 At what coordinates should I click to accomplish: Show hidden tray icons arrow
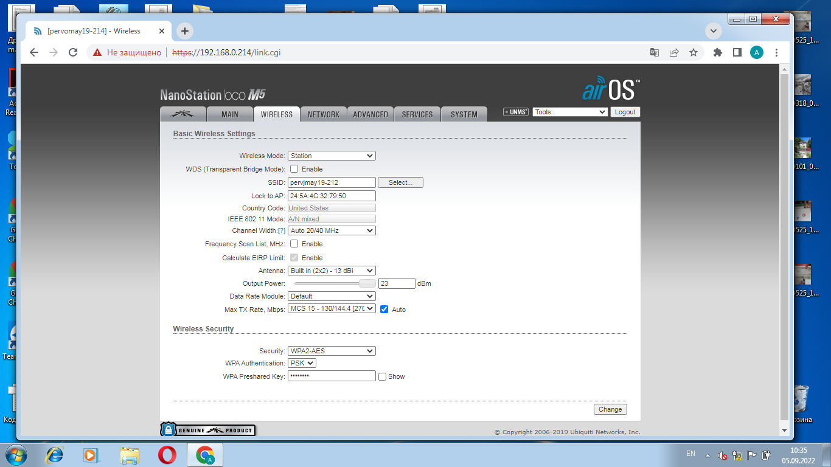708,455
